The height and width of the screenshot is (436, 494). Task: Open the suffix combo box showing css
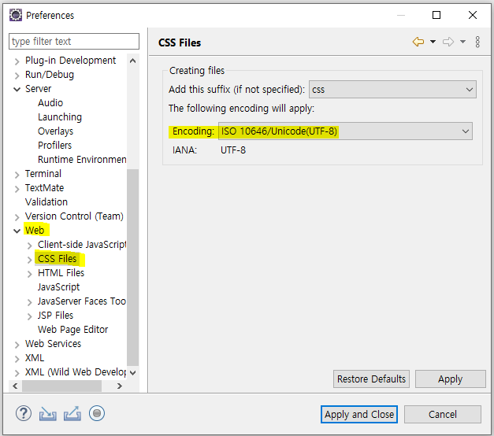coord(392,90)
